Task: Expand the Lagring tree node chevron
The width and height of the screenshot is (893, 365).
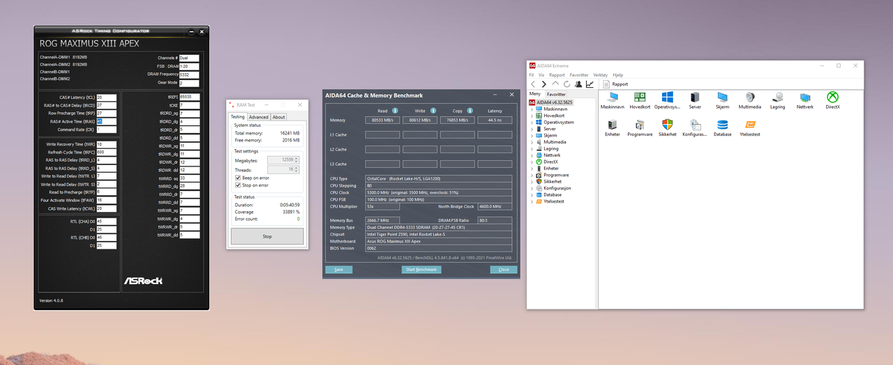Action: coord(532,148)
